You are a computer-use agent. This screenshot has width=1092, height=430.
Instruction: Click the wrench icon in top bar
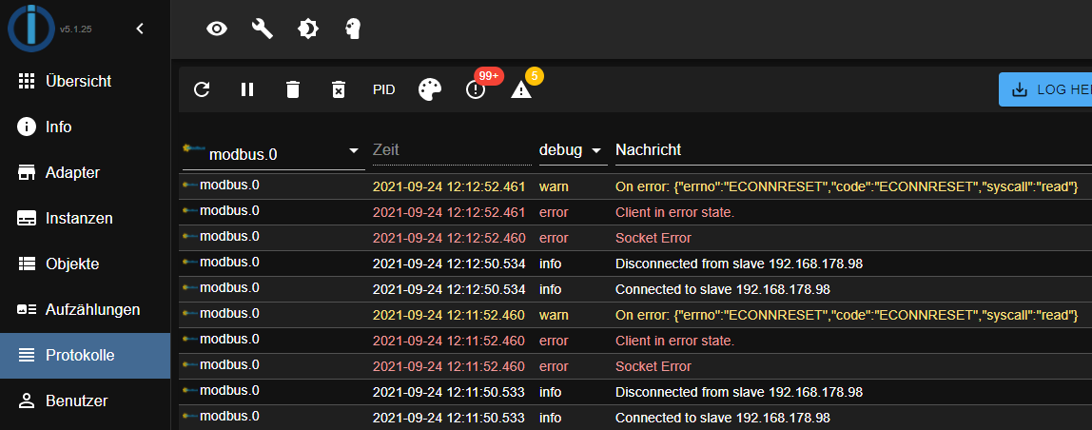pyautogui.click(x=262, y=29)
